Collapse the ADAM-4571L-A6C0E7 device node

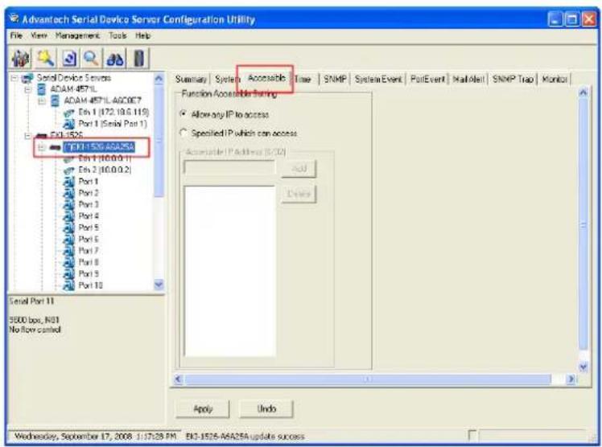[42, 101]
